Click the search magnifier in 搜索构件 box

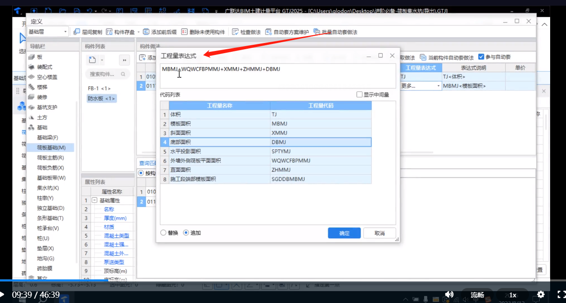click(x=123, y=74)
